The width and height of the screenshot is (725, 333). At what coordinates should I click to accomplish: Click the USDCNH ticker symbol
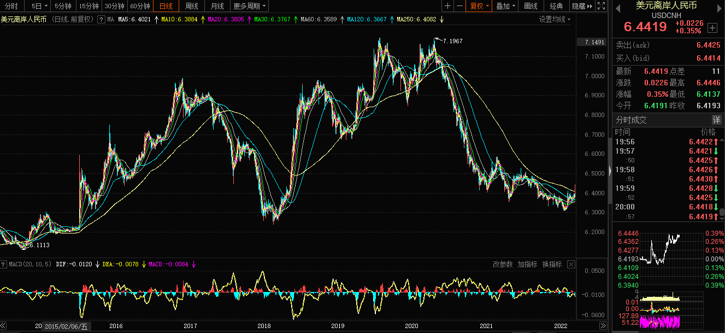click(x=667, y=15)
